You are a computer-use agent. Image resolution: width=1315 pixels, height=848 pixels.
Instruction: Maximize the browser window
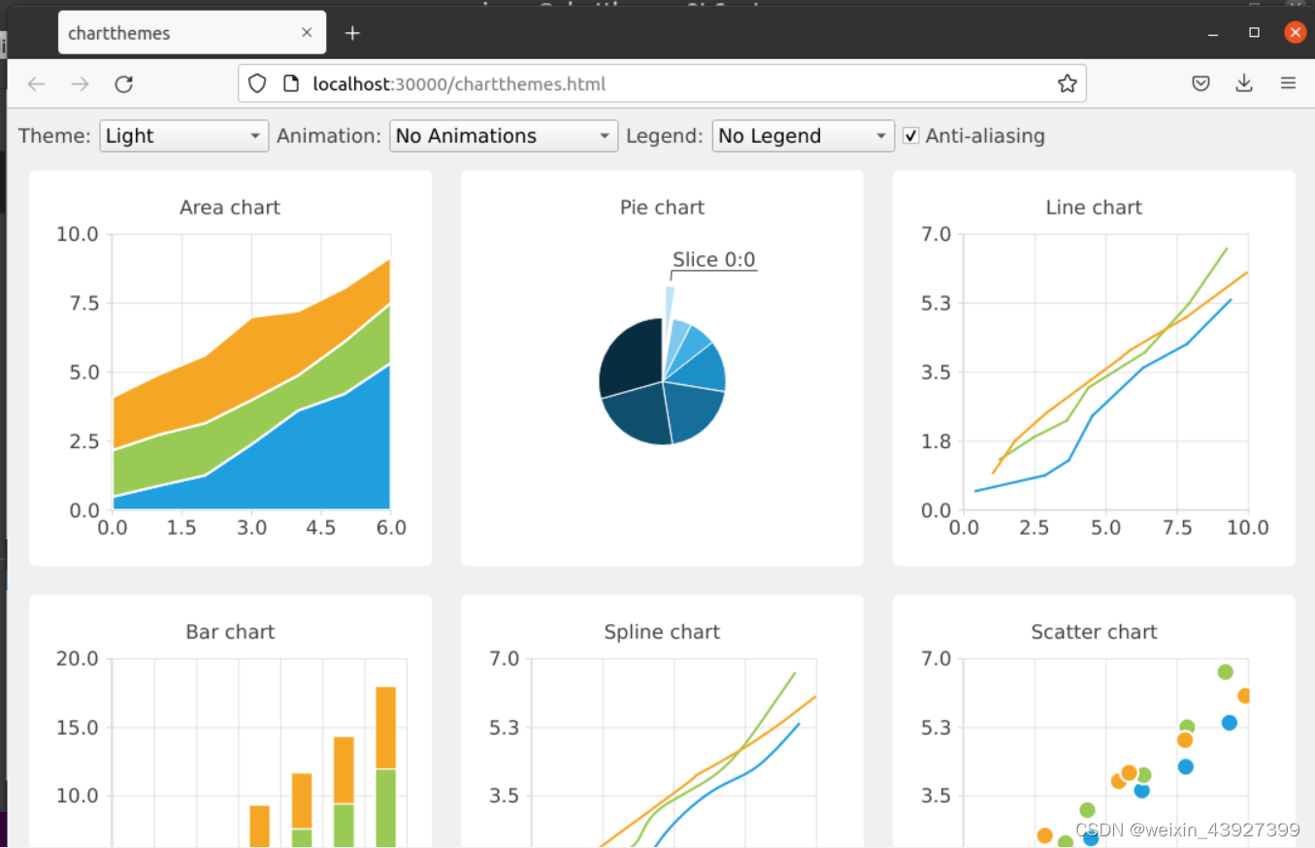tap(1254, 32)
